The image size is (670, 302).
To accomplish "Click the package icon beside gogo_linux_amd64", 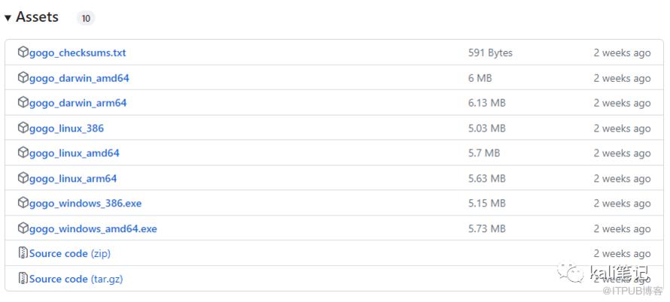I will click(23, 153).
